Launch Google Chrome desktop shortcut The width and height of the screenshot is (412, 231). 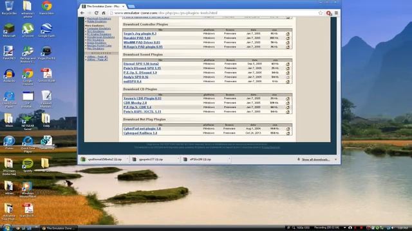(x=28, y=77)
